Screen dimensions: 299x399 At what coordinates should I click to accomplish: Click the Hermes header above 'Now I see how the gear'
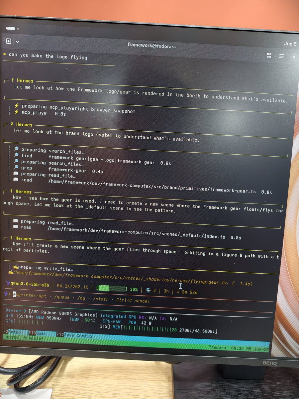pos(24,192)
